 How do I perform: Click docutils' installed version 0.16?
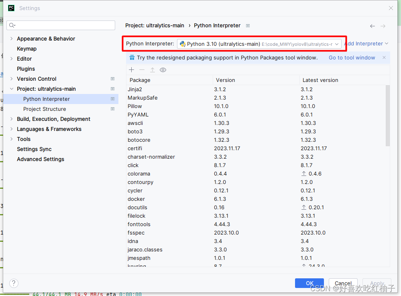click(x=219, y=208)
